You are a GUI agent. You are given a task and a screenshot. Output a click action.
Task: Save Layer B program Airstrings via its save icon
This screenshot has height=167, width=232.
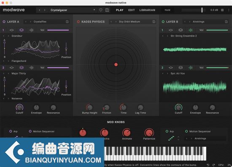click(226, 22)
